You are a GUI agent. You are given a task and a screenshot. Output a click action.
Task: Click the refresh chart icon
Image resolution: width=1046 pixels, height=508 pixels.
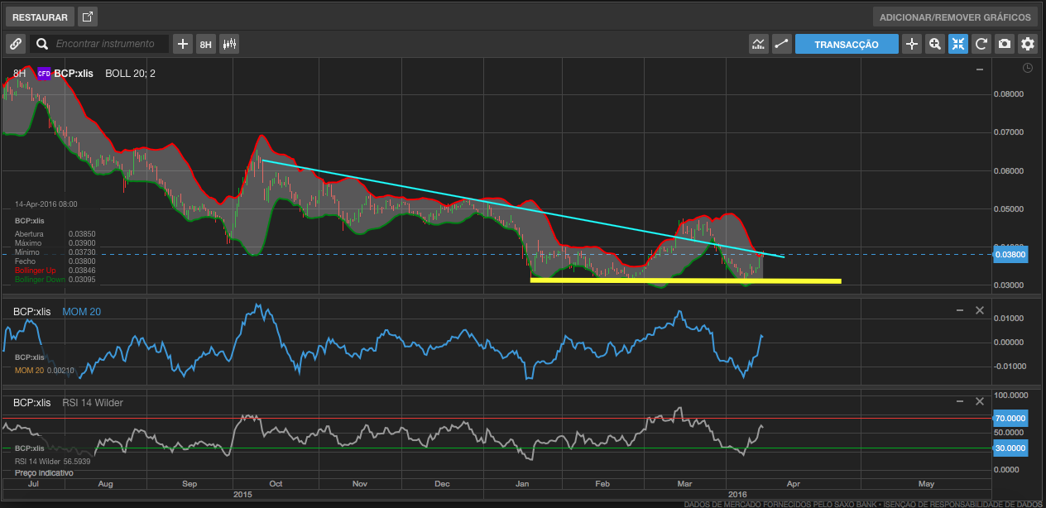pos(981,44)
